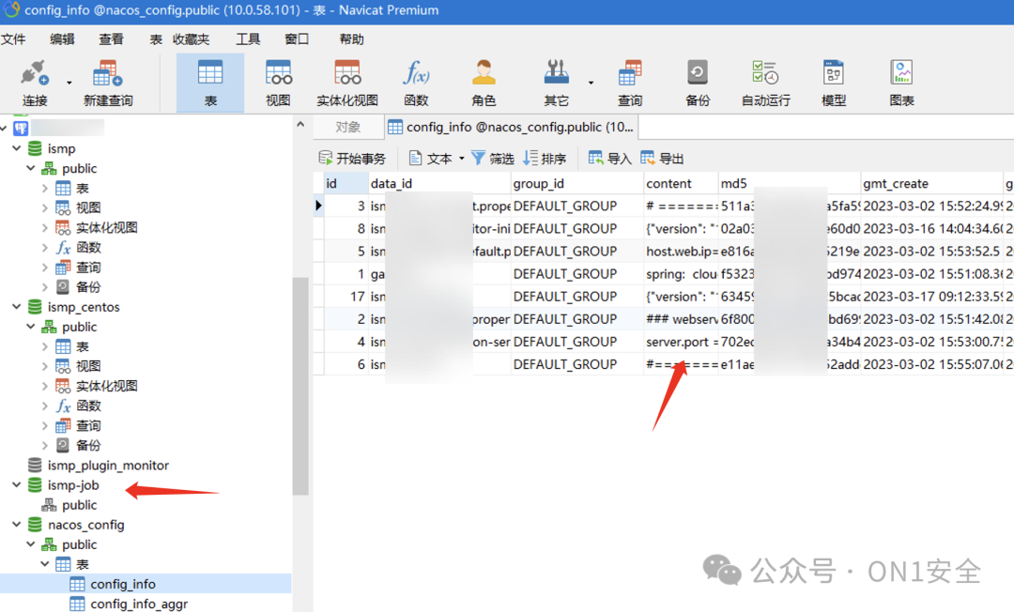Viewport: 1014px width, 612px height.
Task: Click the data_id column header
Action: point(439,184)
